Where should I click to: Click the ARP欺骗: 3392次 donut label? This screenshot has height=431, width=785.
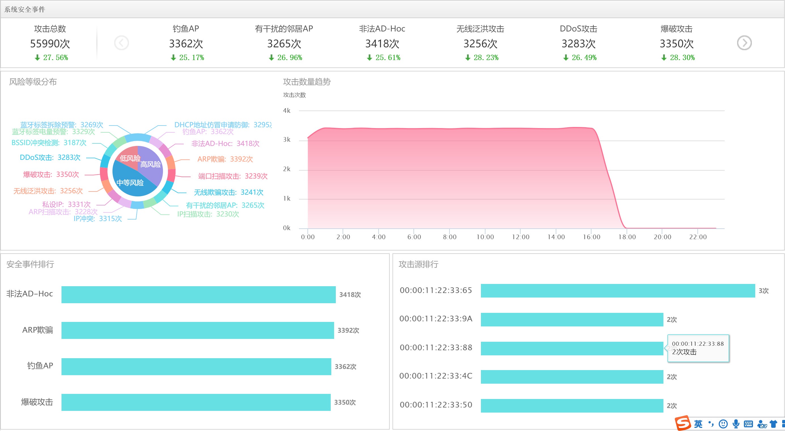point(225,159)
